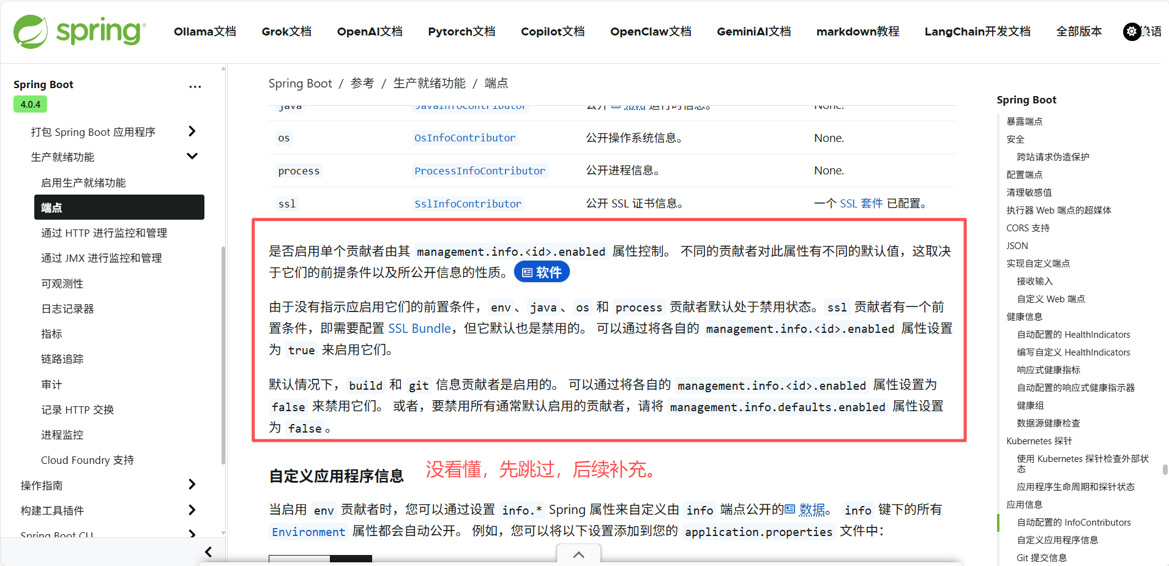
Task: Open 可观测性 in sidebar
Action: (x=62, y=283)
